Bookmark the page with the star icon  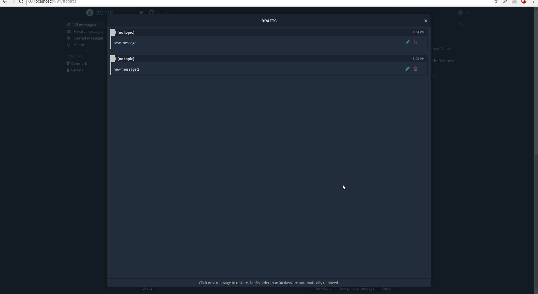(x=496, y=2)
